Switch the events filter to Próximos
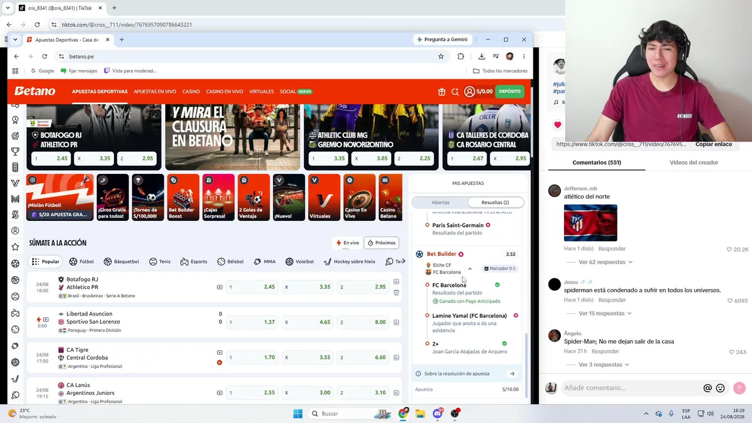Viewport: 752px width, 423px height. 381,243
